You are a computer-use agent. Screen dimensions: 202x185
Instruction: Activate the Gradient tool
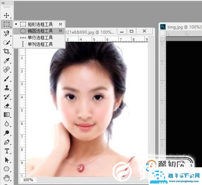(x=6, y=114)
